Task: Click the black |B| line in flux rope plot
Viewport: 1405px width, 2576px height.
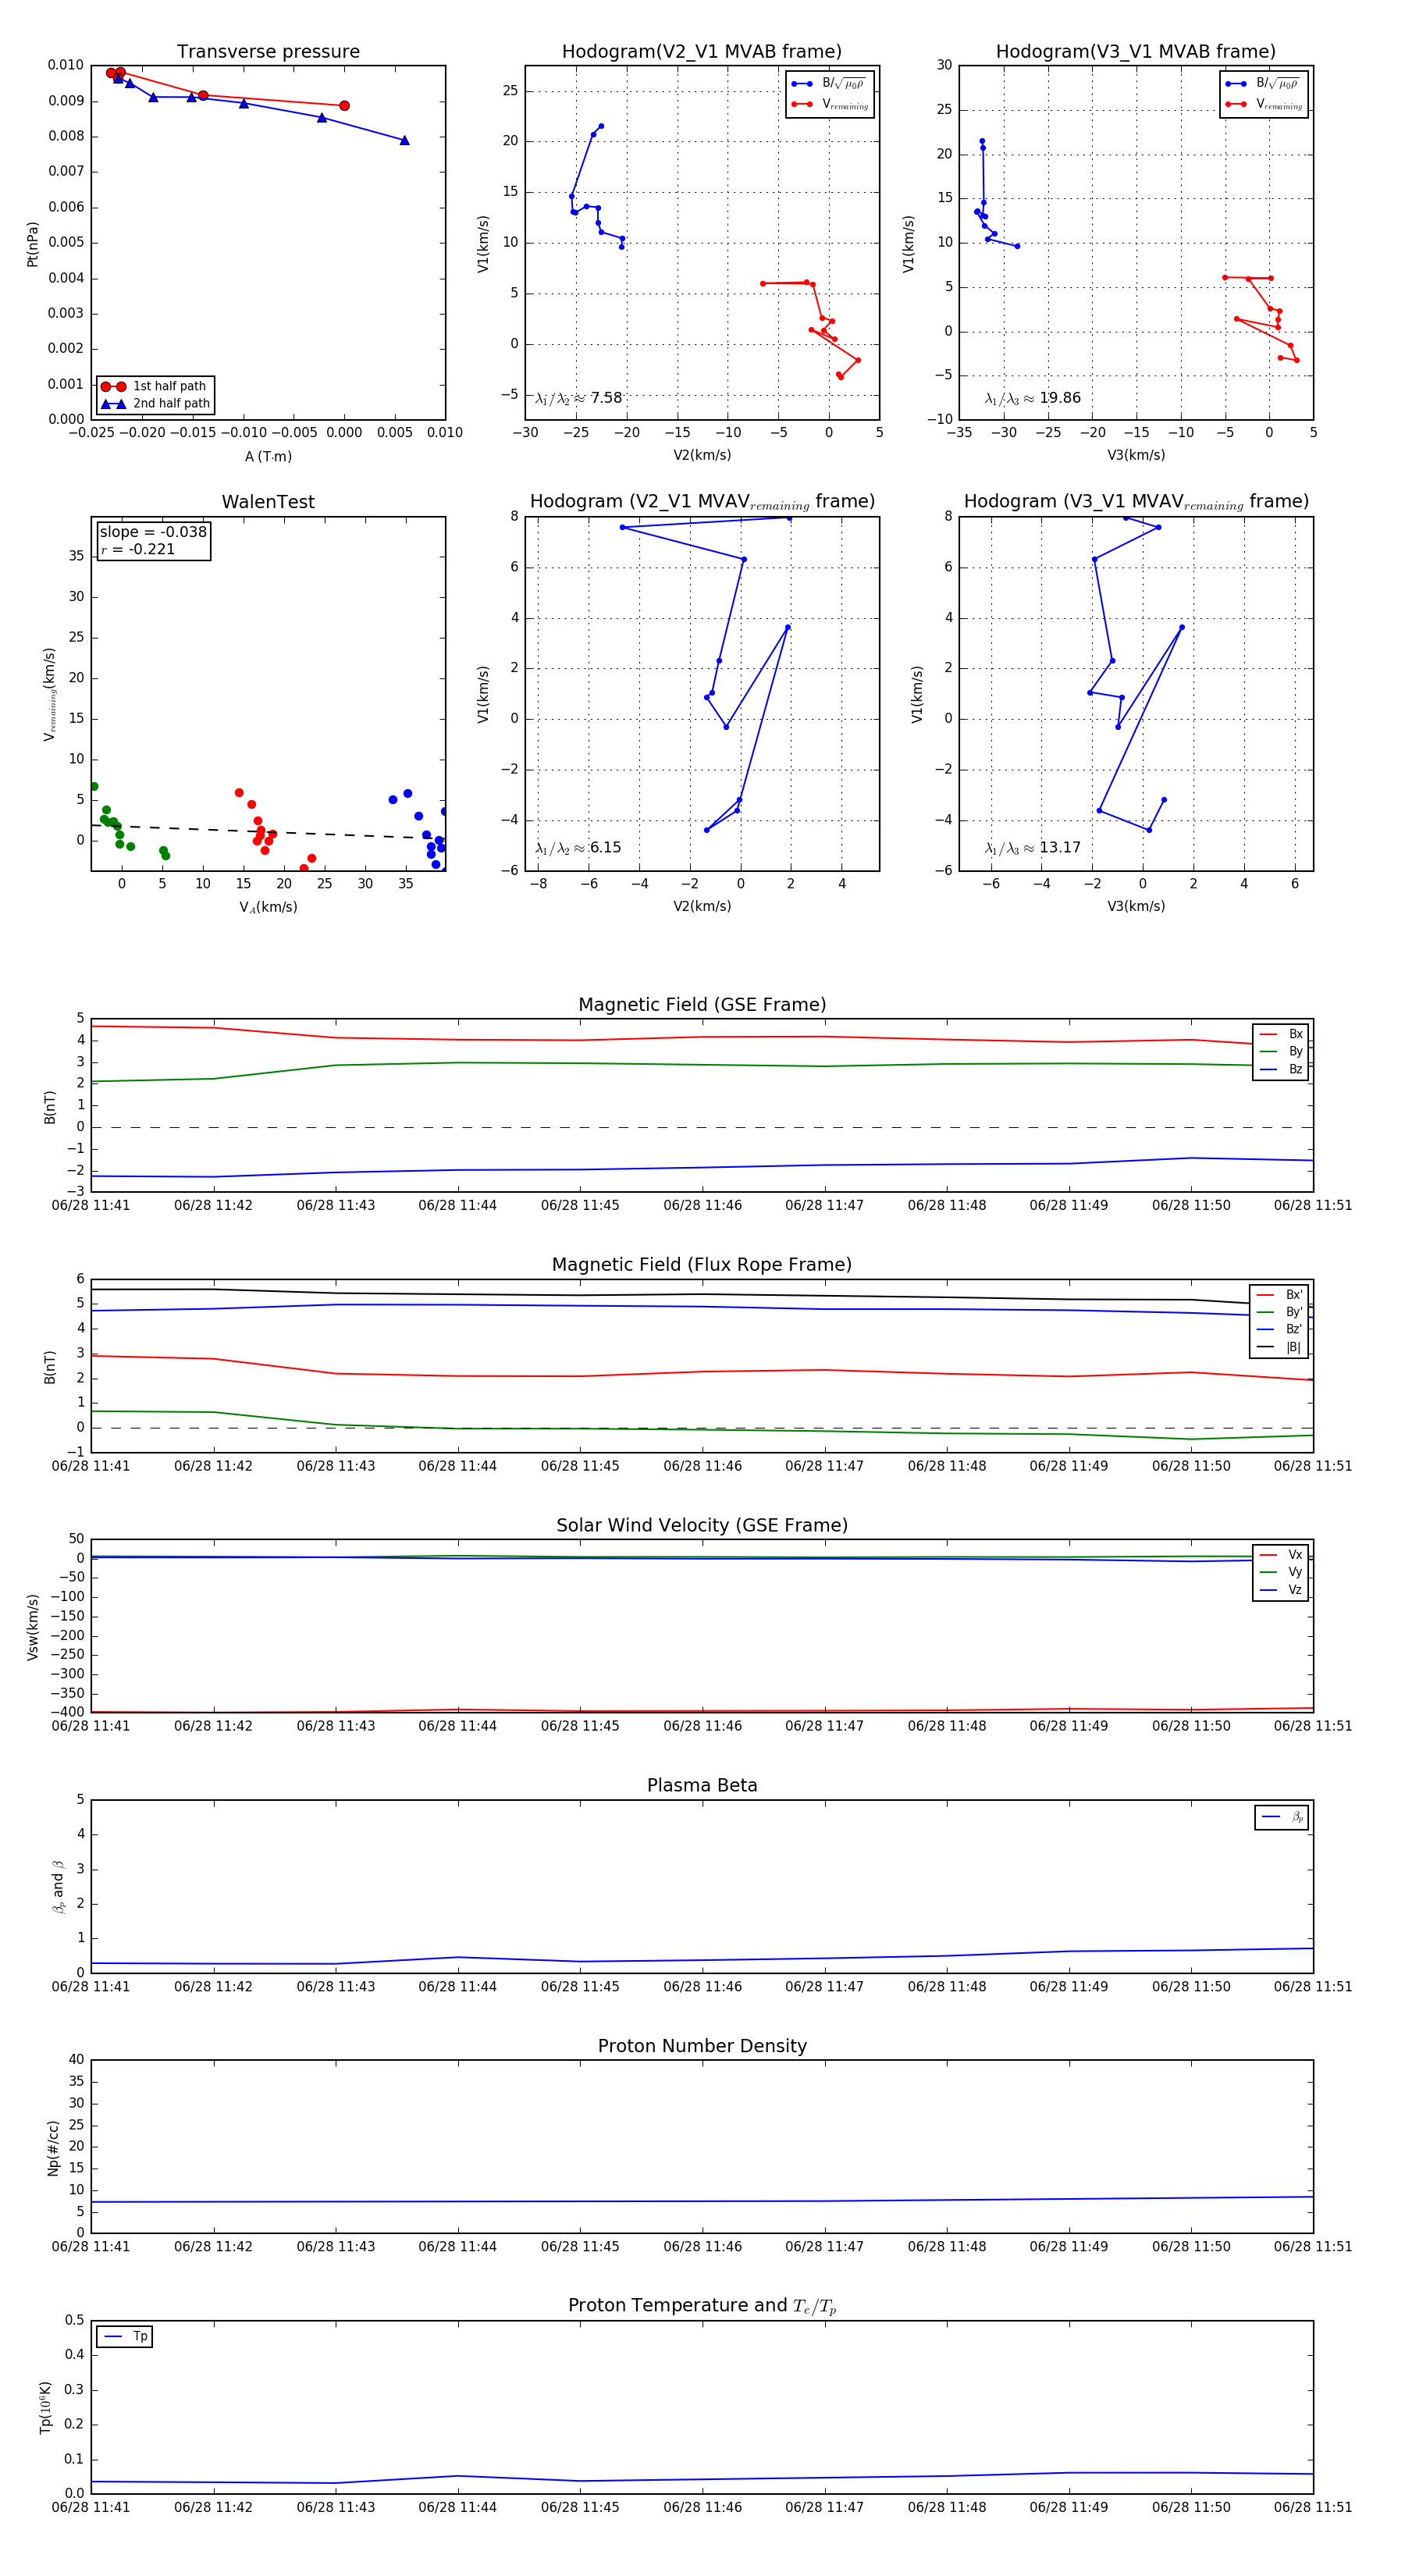Action: point(702,1295)
